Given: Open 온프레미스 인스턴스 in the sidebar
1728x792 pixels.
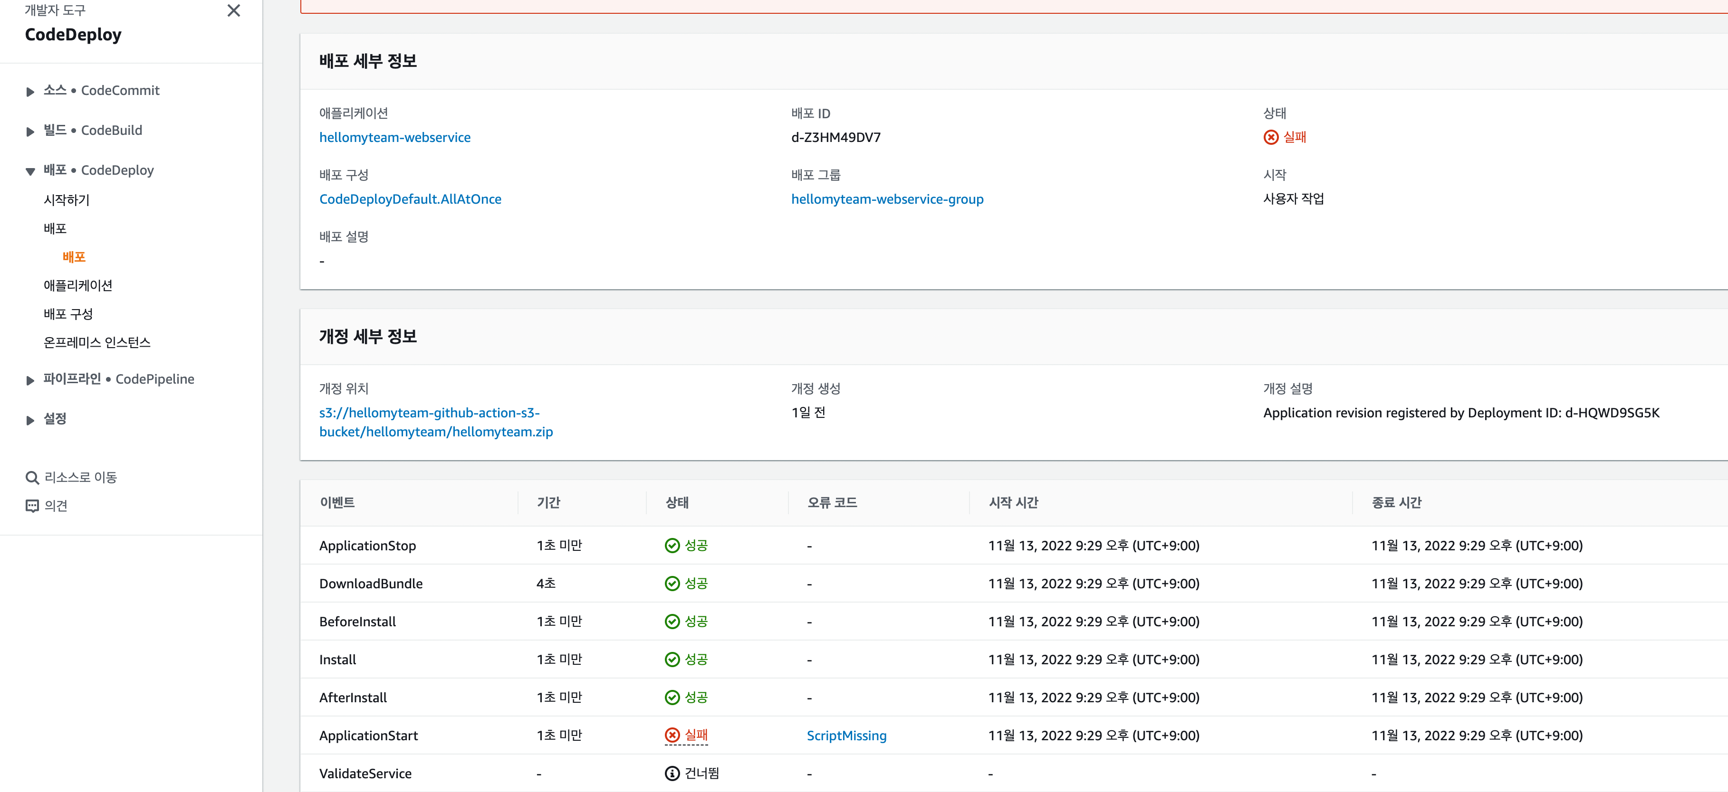Looking at the screenshot, I should click(x=96, y=342).
